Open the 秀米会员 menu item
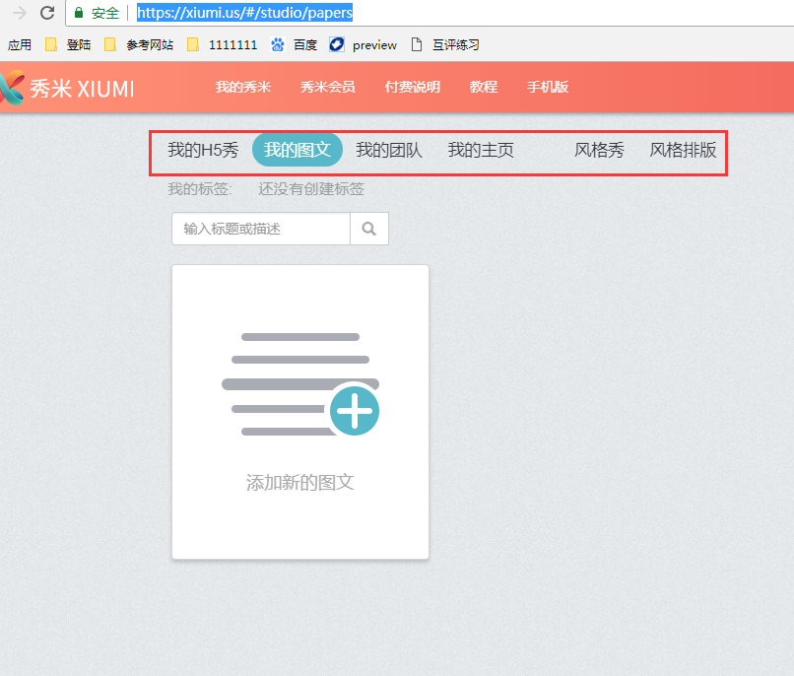The width and height of the screenshot is (794, 676). coord(327,88)
